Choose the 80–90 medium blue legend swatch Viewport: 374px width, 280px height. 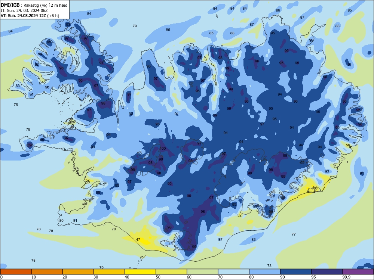tap(265, 272)
